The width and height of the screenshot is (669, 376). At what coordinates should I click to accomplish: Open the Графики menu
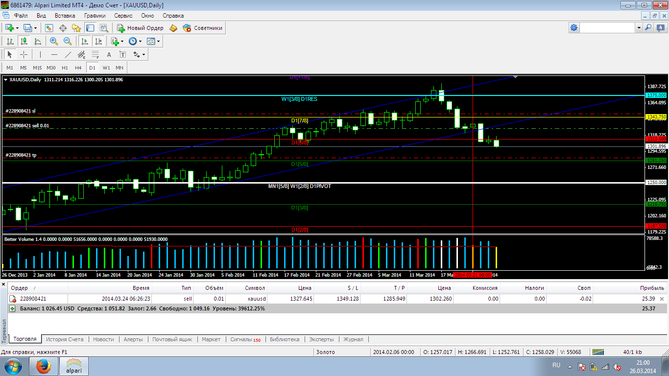point(95,16)
